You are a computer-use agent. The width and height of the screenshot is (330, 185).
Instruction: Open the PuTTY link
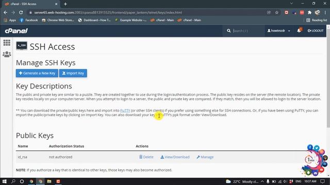click(x=125, y=110)
